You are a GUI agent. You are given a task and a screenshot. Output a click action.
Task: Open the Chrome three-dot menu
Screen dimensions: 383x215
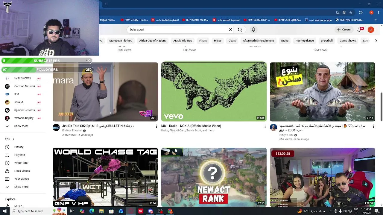point(378,13)
